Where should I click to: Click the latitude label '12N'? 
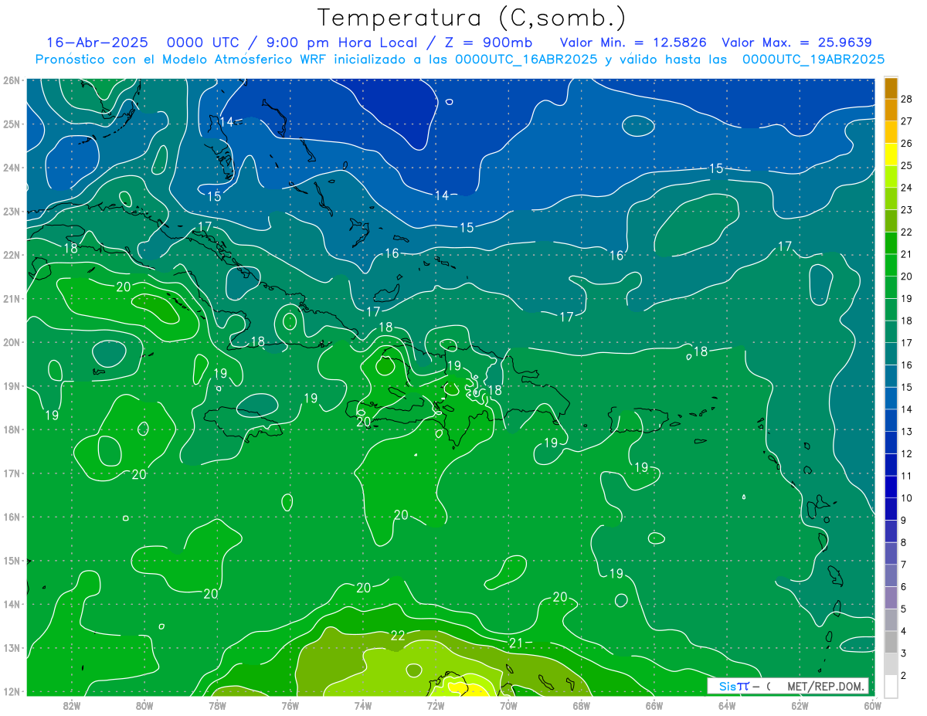pyautogui.click(x=11, y=691)
